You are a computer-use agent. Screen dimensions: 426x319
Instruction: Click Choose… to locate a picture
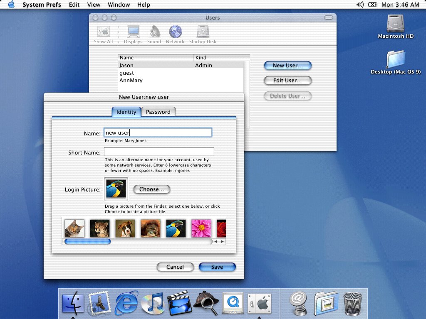[152, 189]
